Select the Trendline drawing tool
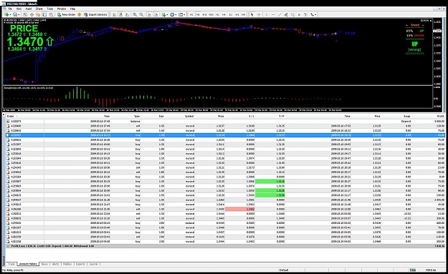The height and width of the screenshot is (274, 448). (x=280, y=14)
